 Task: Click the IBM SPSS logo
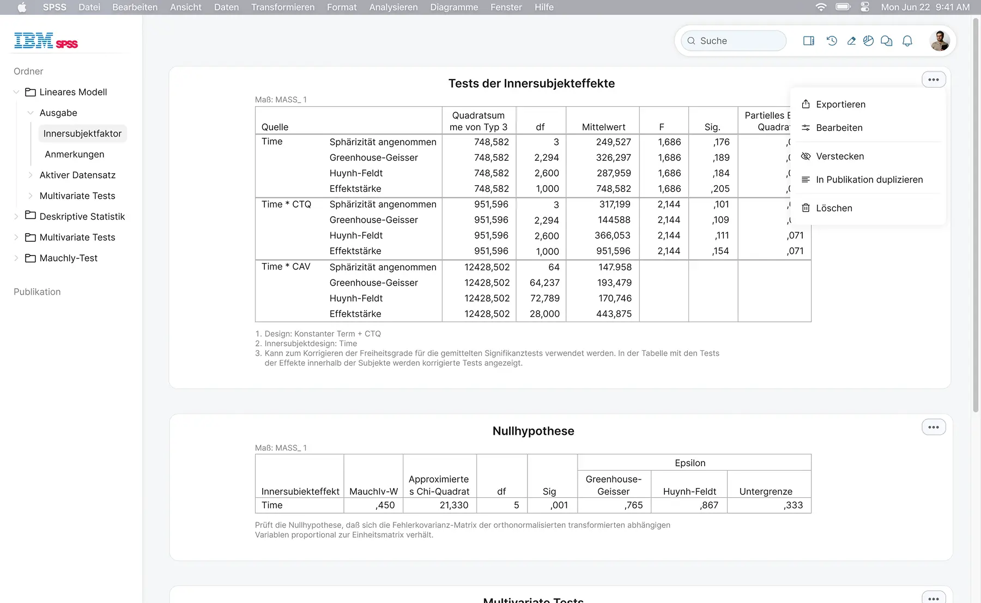[x=46, y=41]
